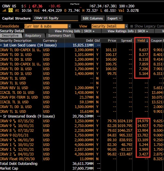The image size is (164, 171).
Task: Click the Spread column header
Action: point(126,40)
